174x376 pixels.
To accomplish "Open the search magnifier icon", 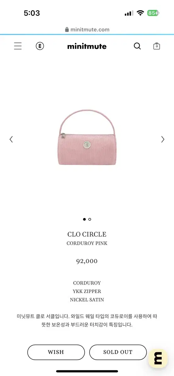I will coord(137,46).
